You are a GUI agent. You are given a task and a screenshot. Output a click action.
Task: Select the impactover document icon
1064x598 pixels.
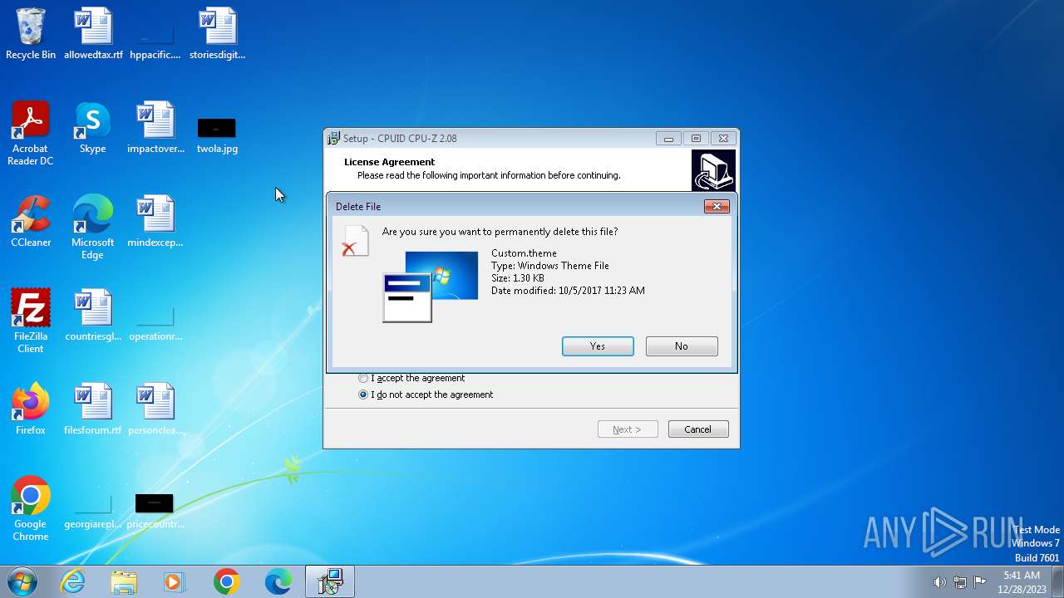tap(155, 128)
